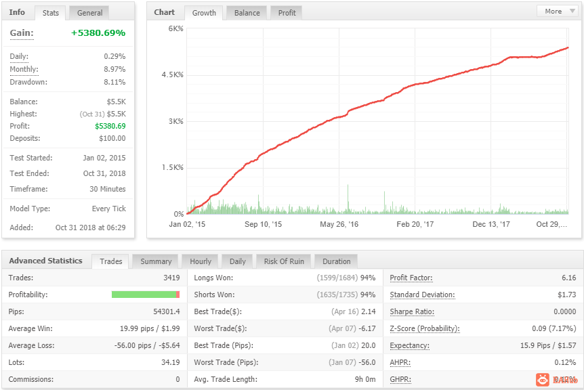The height and width of the screenshot is (390, 584).
Task: Switch to the Stats tab
Action: click(51, 13)
